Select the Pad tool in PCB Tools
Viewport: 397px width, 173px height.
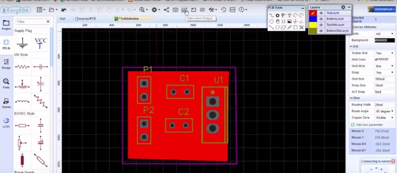click(x=277, y=15)
